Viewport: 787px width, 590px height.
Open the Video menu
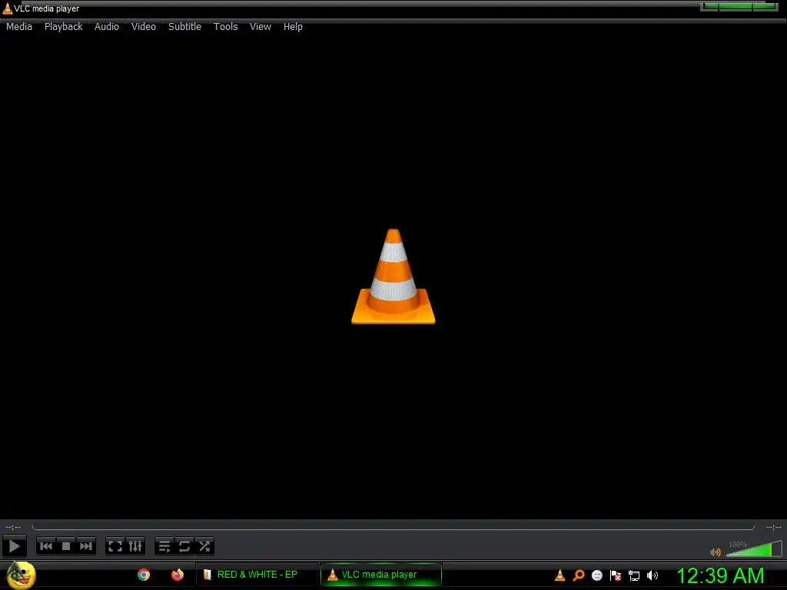tap(144, 27)
